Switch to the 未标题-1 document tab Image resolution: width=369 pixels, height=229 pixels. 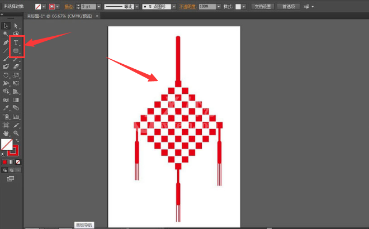pos(59,16)
